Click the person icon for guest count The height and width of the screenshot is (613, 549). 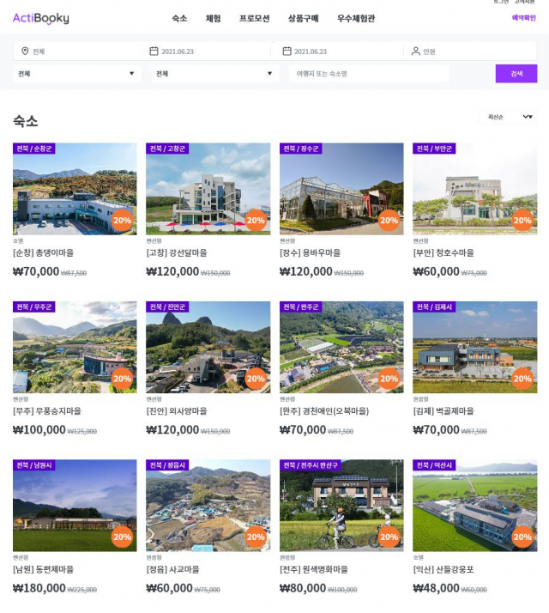pos(416,52)
